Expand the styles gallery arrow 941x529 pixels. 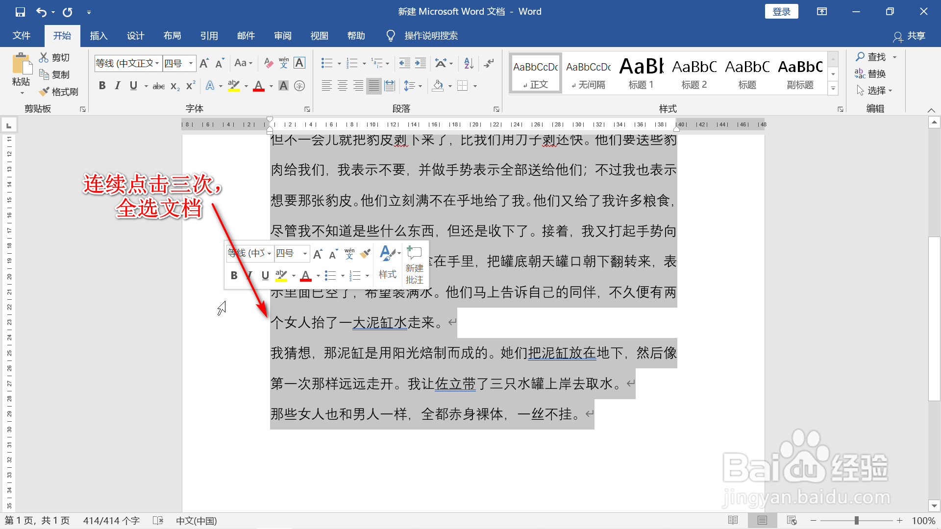(x=833, y=89)
